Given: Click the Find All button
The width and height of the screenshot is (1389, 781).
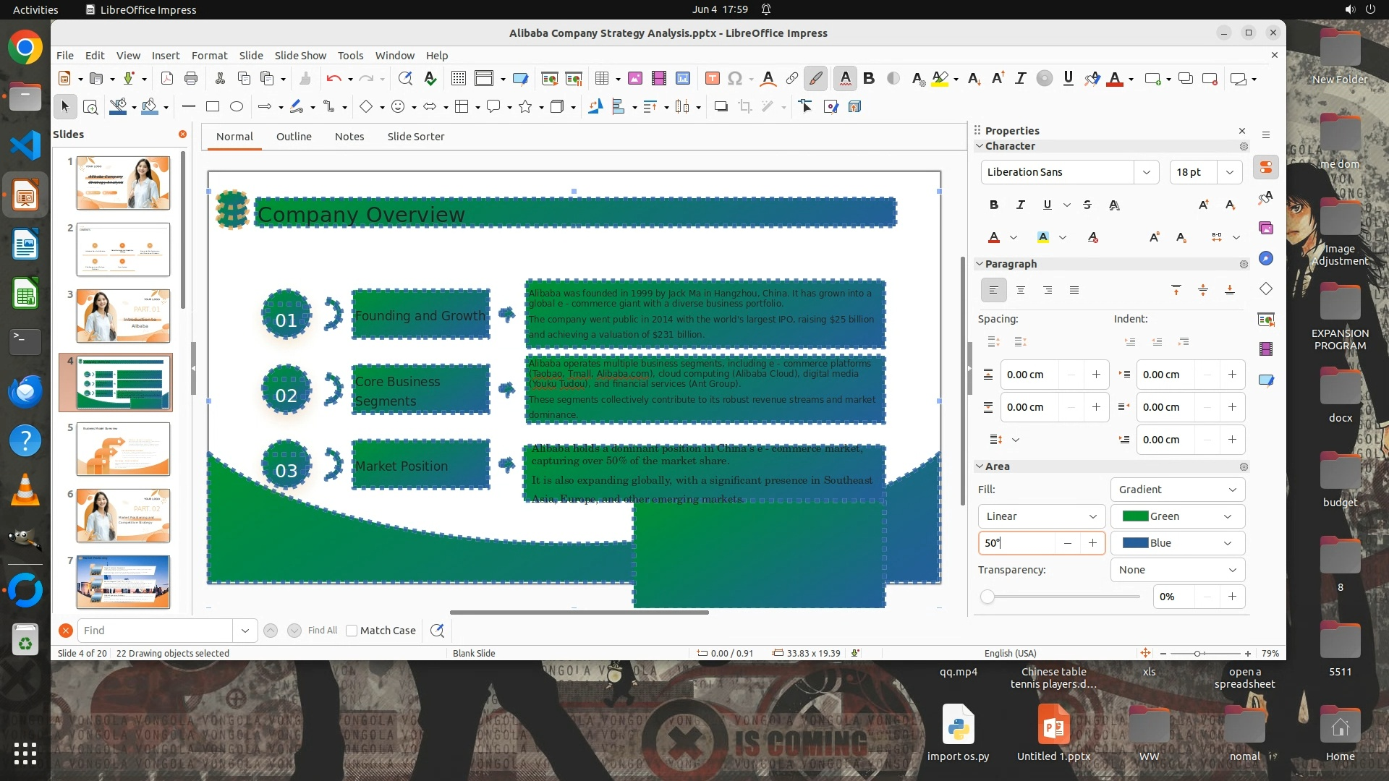Looking at the screenshot, I should [322, 631].
